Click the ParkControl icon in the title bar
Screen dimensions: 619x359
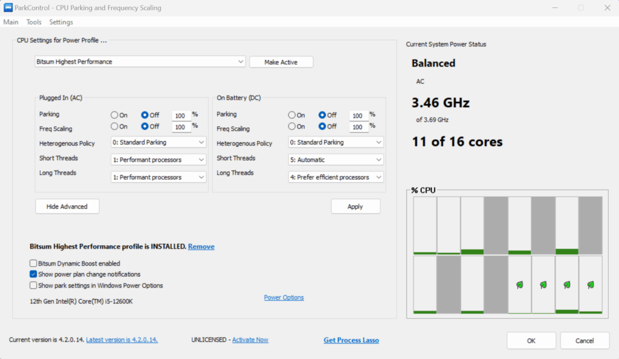coord(8,7)
